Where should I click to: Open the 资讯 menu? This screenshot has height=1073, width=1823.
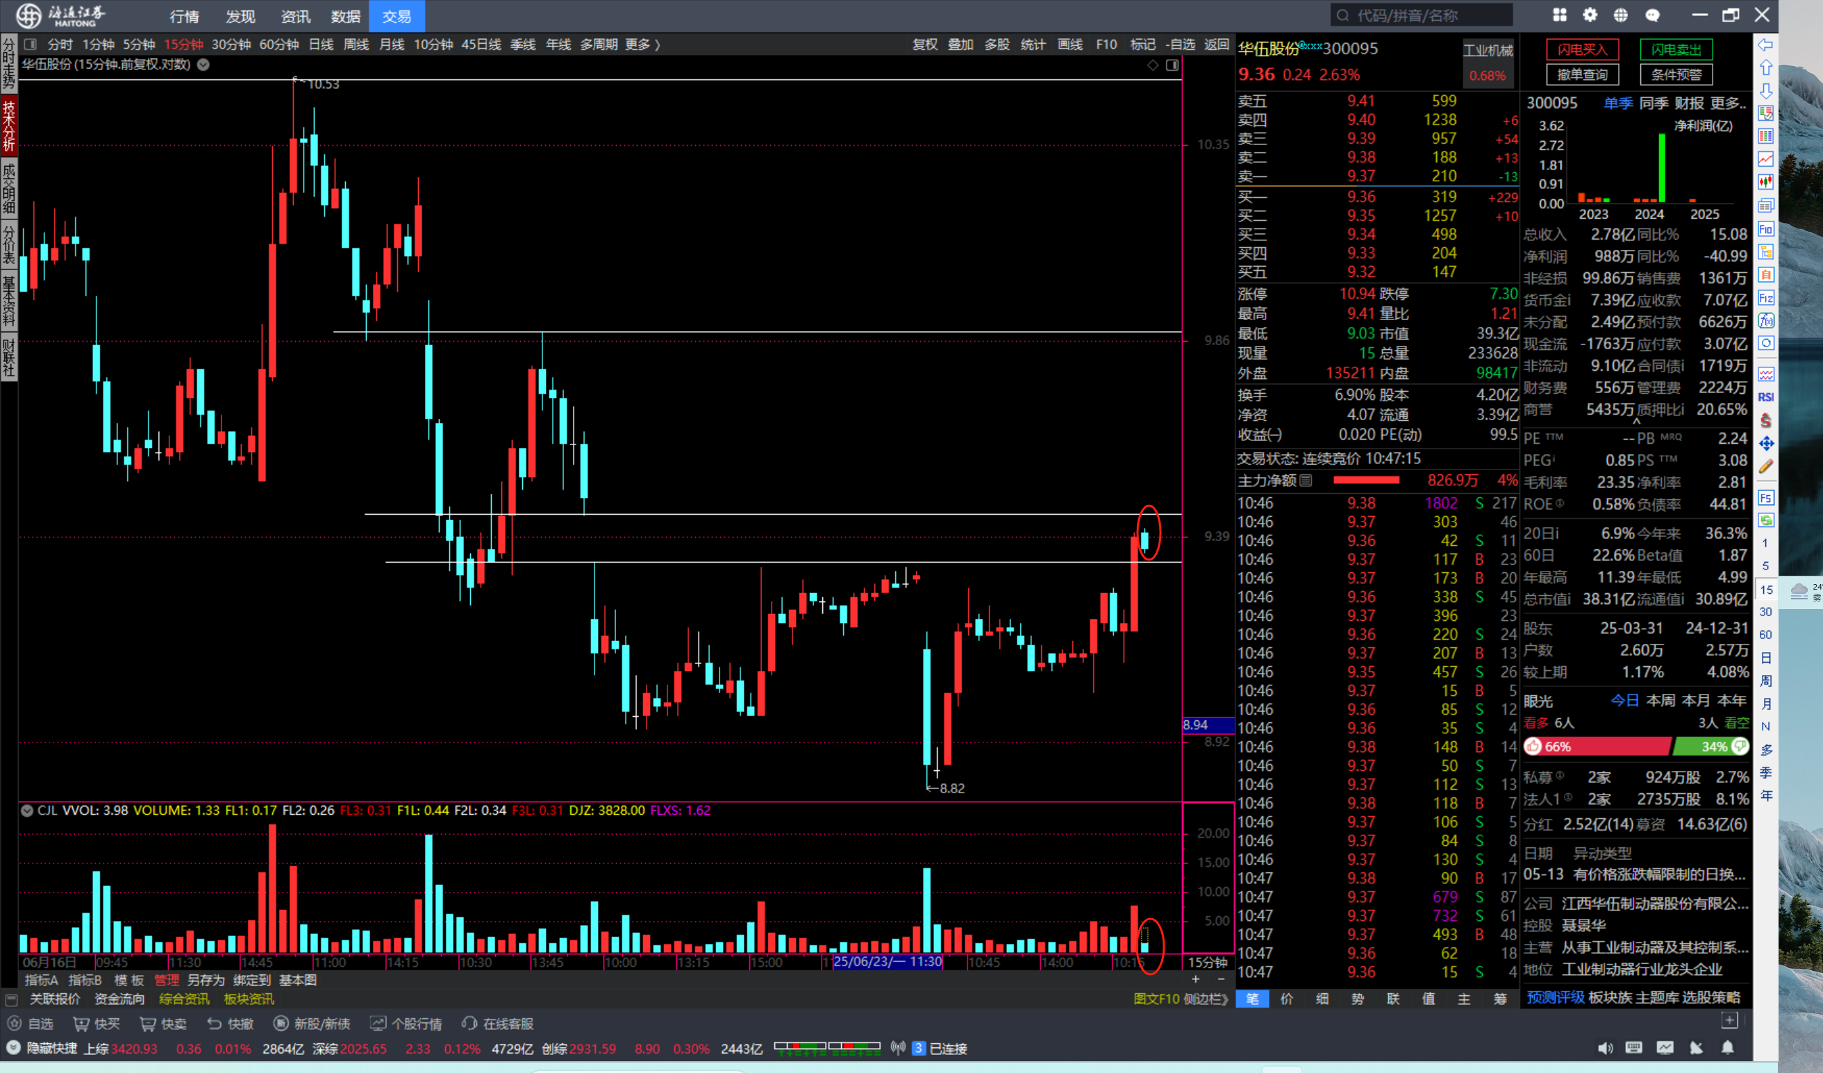[x=295, y=16]
